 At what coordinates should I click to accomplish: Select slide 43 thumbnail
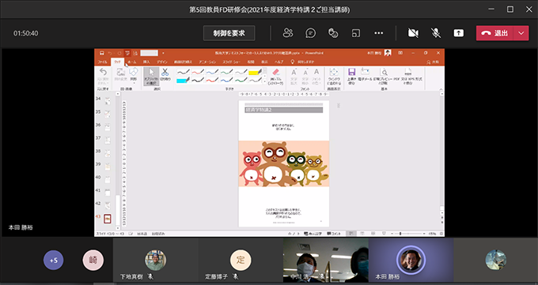pos(108,219)
